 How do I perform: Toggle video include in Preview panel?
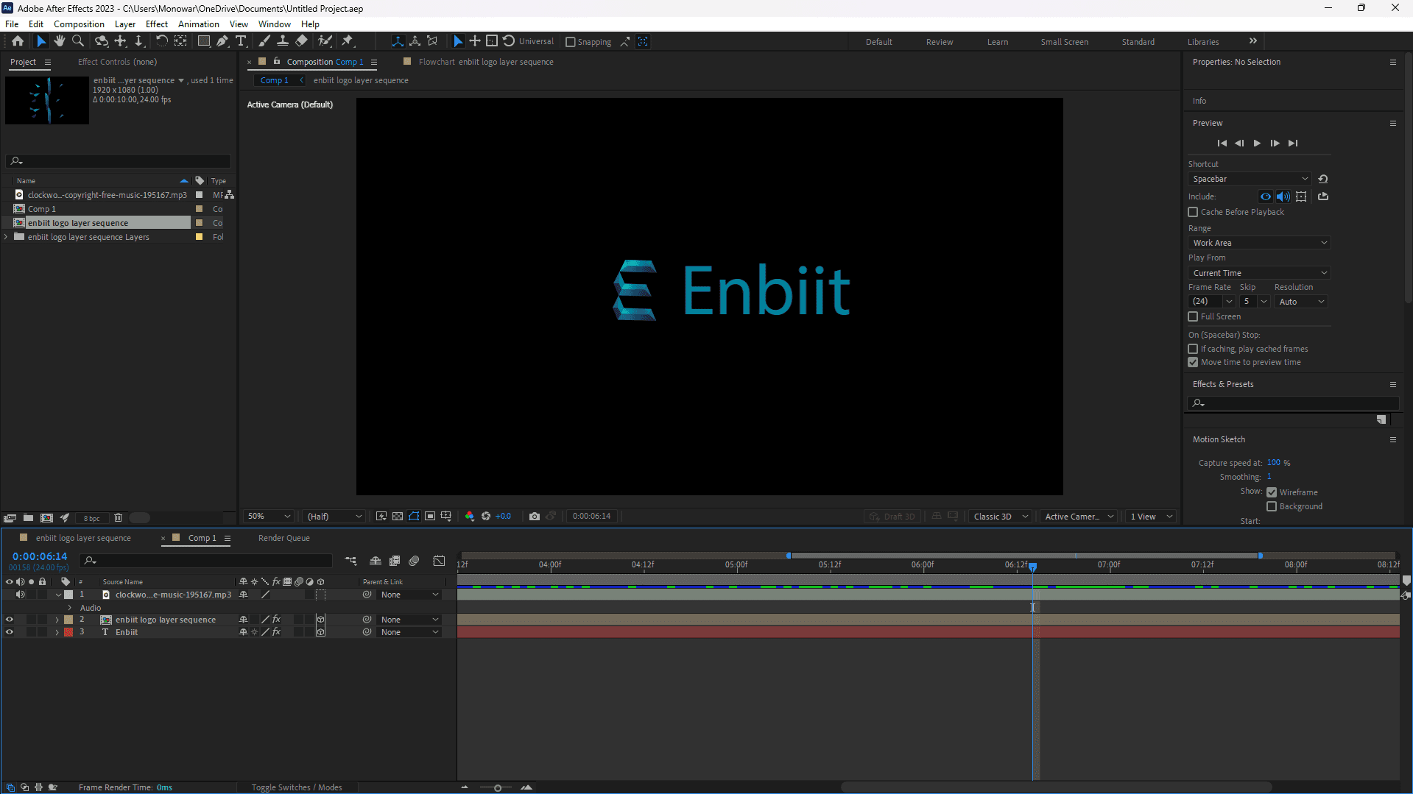[1266, 196]
